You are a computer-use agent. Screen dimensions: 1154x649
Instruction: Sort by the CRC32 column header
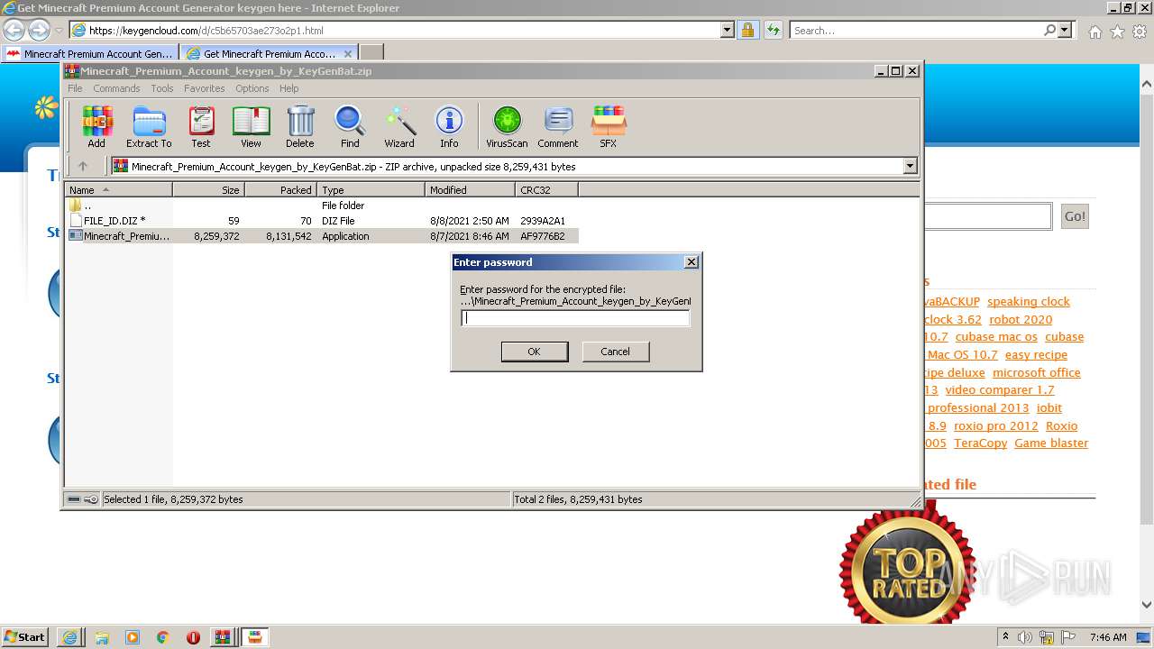[x=546, y=190]
